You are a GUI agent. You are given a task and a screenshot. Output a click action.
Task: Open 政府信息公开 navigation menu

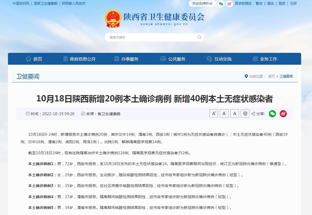pos(83,59)
